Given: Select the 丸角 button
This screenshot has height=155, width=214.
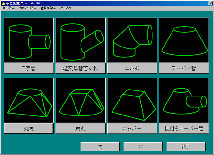Looking at the screenshot, I should pos(29,128).
